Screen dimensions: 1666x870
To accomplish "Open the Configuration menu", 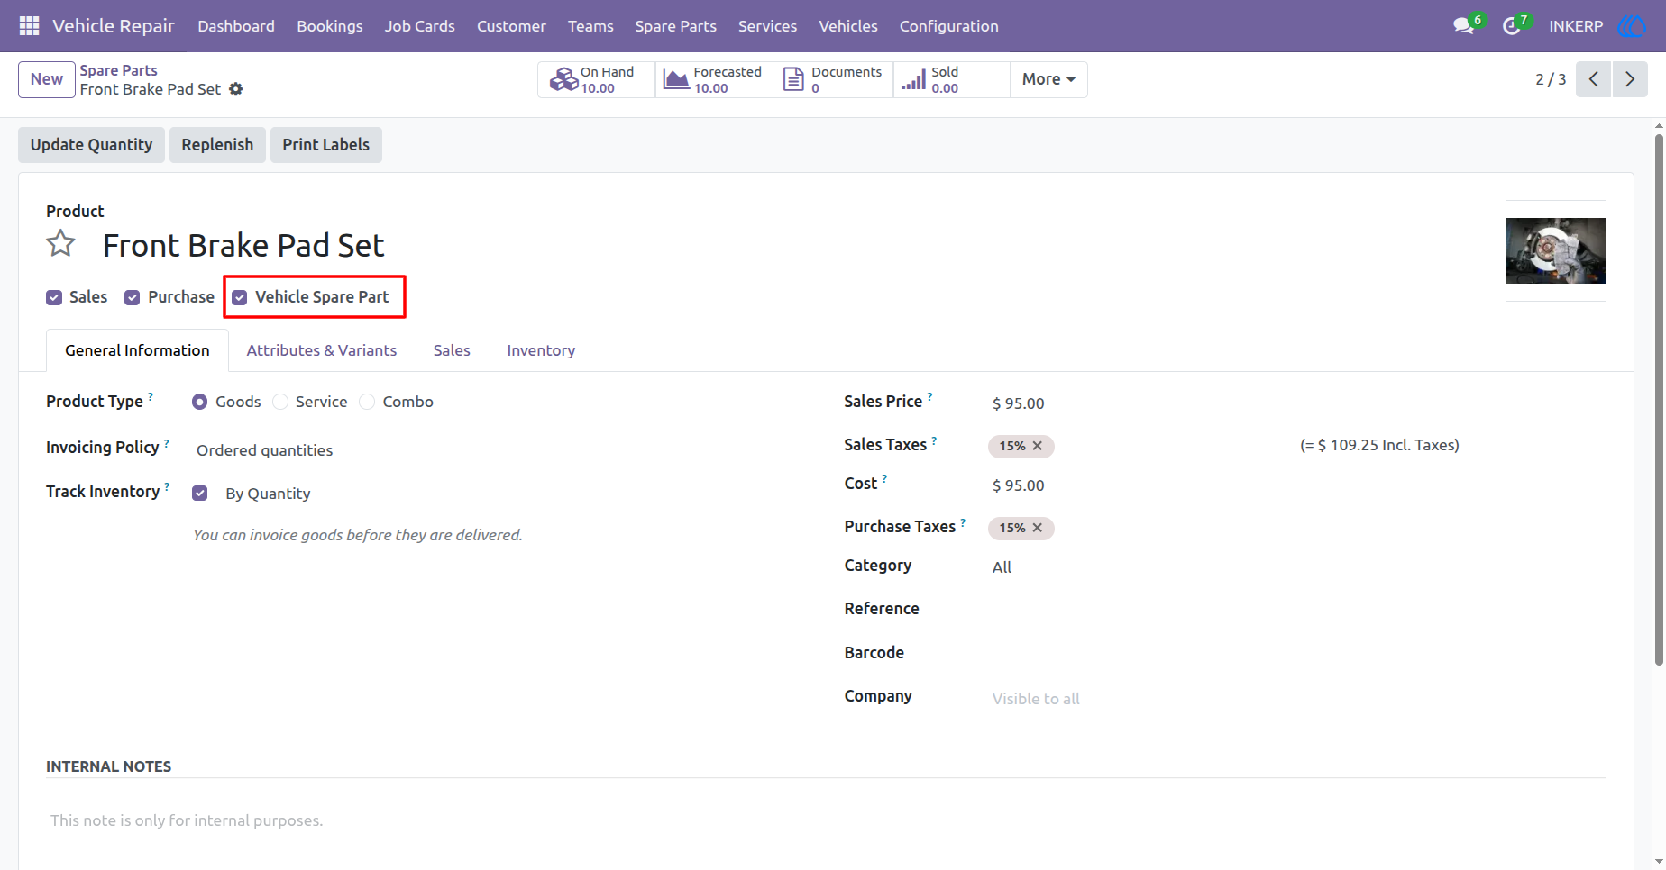I will [x=948, y=26].
